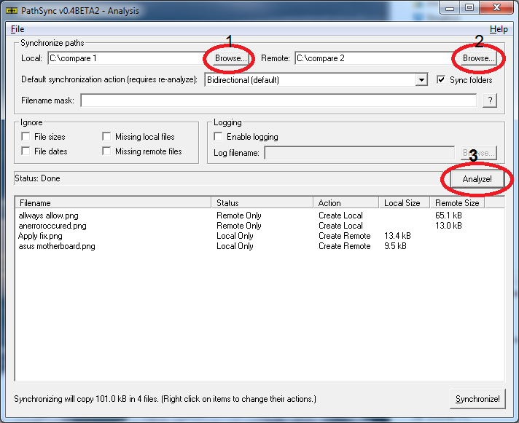This screenshot has width=519, height=423.
Task: Click the Remote path input field
Action: coord(375,58)
